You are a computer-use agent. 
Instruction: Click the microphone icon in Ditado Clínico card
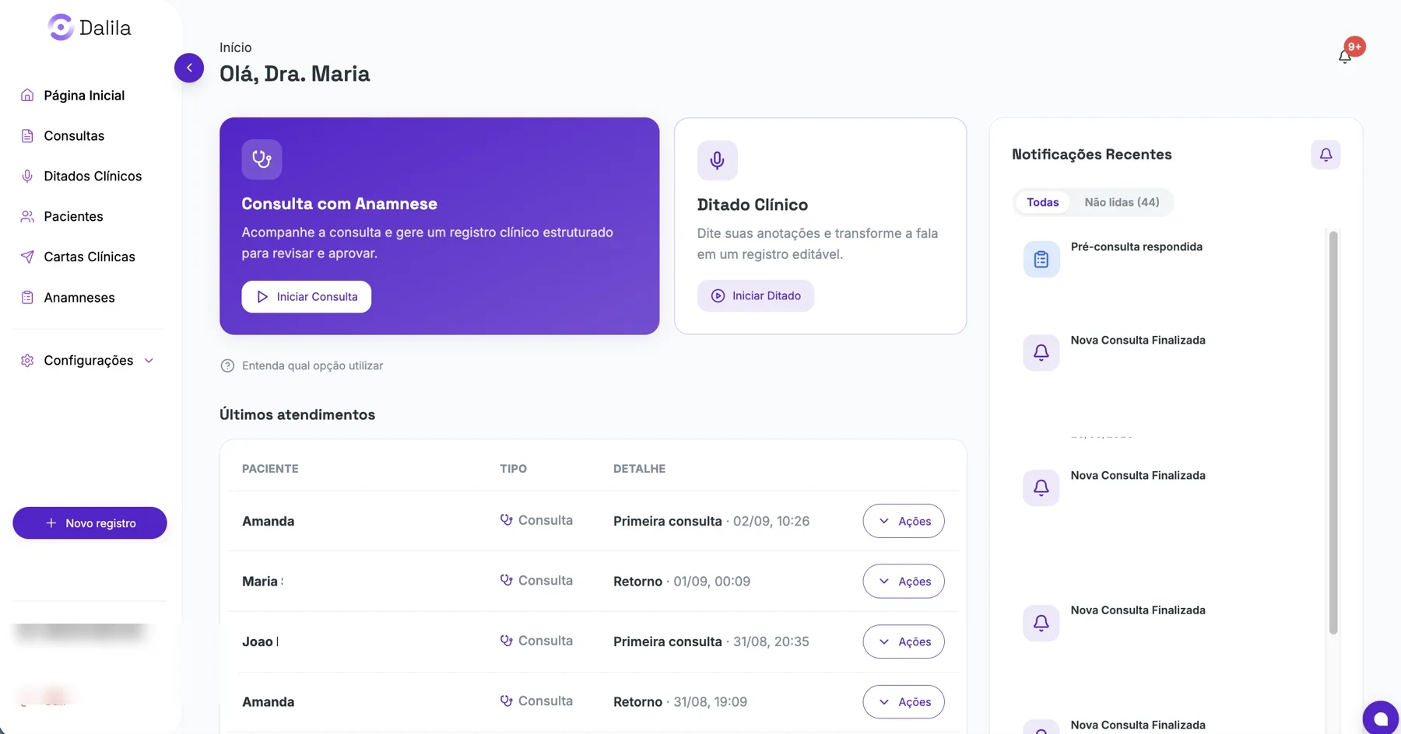coord(717,160)
